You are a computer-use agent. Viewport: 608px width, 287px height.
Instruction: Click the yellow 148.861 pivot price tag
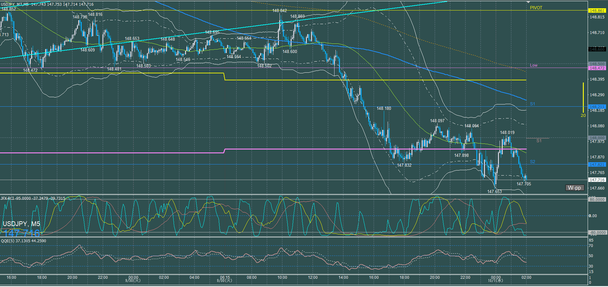(597, 10)
